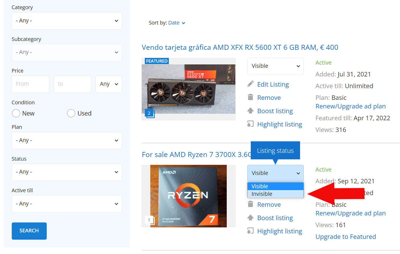
Task: Open the Status filter dropdown
Action: tap(67, 172)
